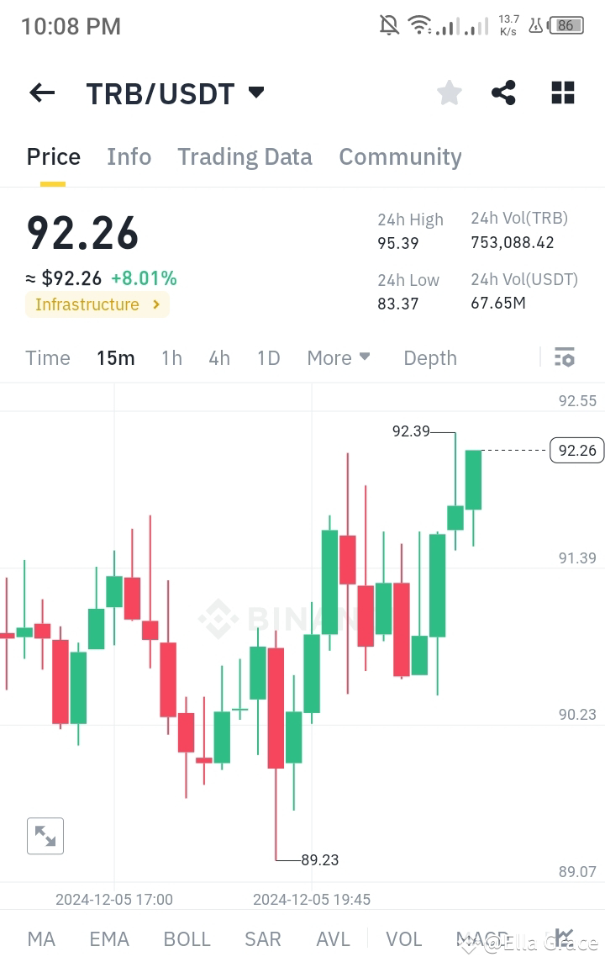The height and width of the screenshot is (962, 605).
Task: Select the 15m timeframe option
Action: [x=115, y=357]
